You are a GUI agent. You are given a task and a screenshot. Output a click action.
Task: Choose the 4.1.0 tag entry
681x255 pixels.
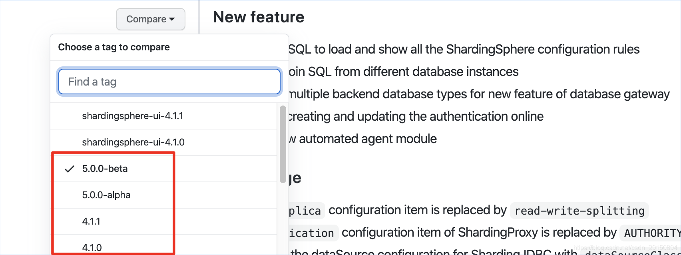(x=92, y=247)
